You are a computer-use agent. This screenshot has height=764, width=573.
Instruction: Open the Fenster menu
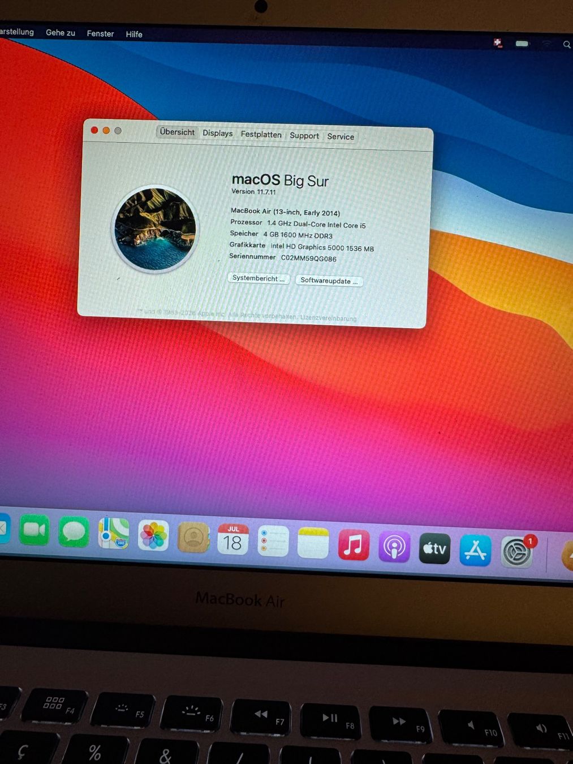click(x=100, y=33)
